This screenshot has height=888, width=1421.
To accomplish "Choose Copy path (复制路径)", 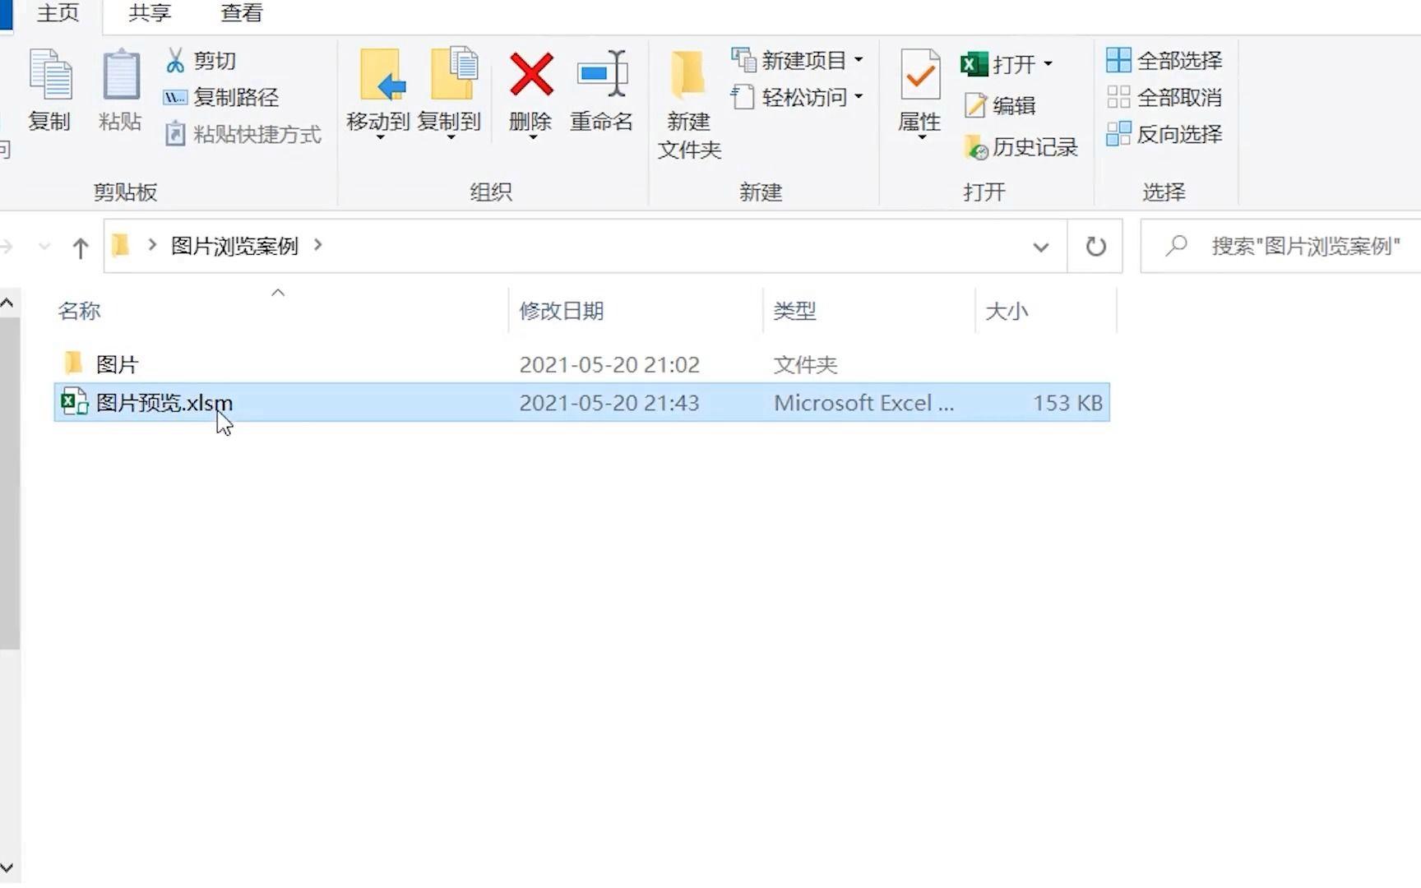I will [221, 97].
